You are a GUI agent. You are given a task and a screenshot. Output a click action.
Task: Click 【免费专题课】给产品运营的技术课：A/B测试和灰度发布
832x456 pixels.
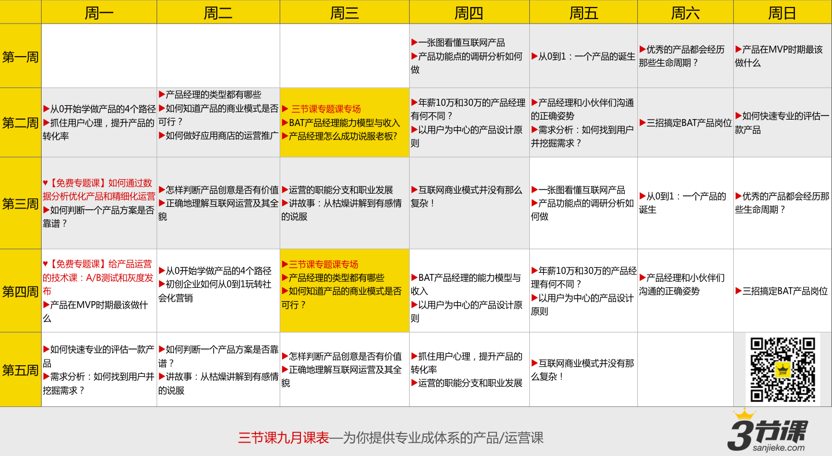pos(98,277)
